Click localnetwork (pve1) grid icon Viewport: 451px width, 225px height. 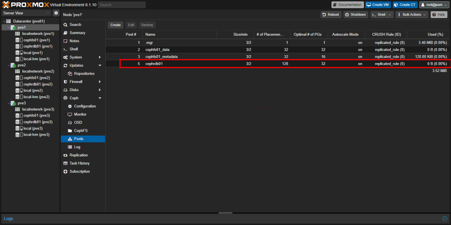pyautogui.click(x=18, y=34)
